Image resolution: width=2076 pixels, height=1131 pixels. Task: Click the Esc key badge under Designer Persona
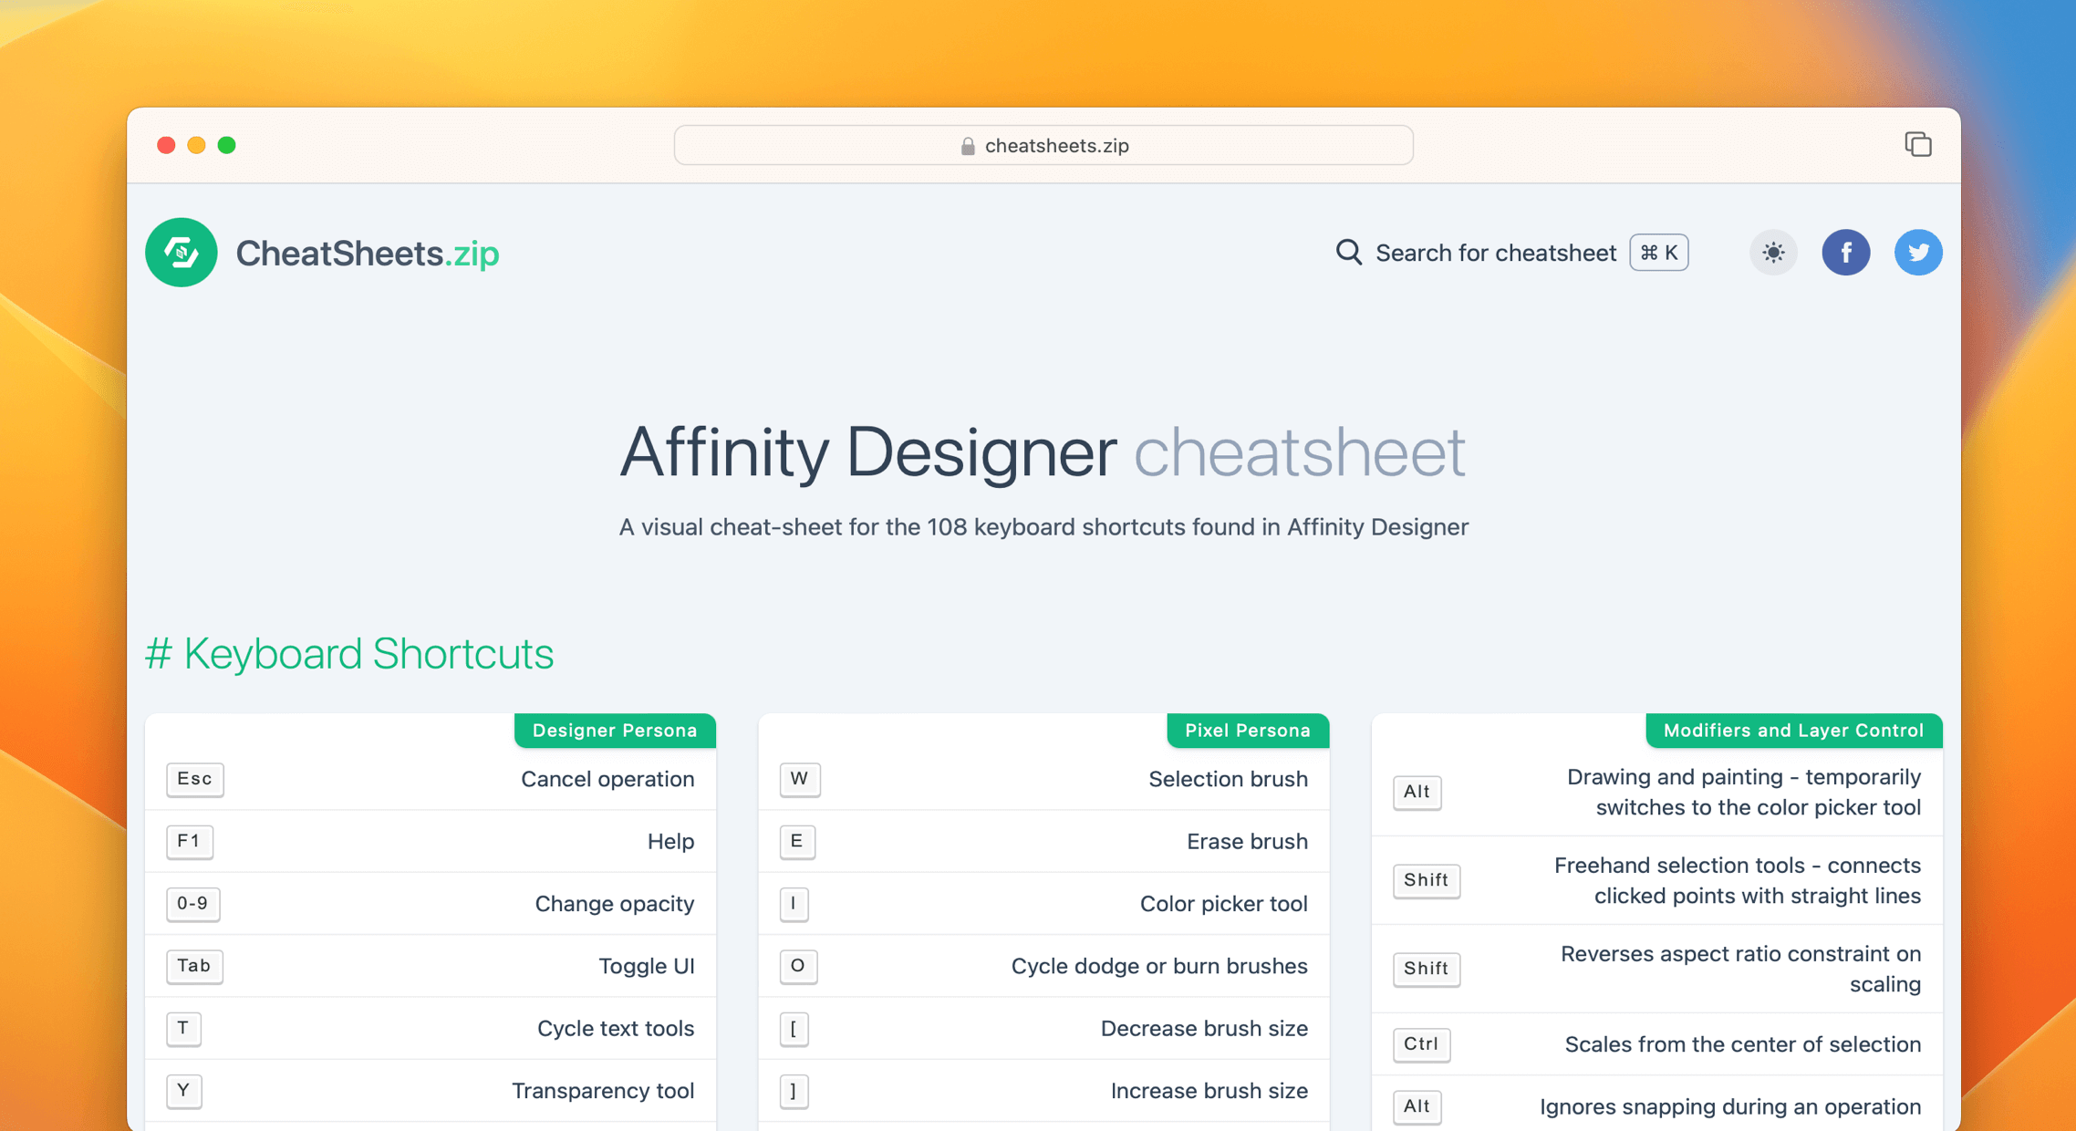click(194, 780)
